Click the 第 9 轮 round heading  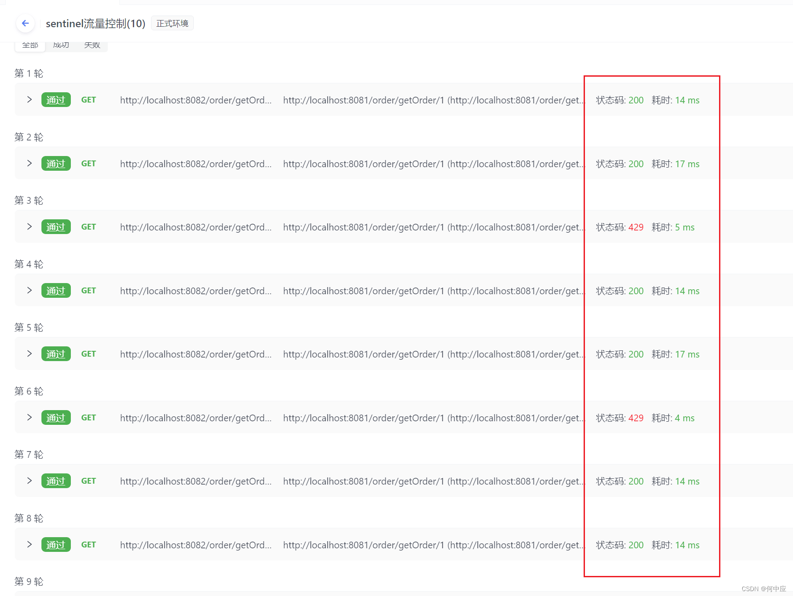point(29,582)
